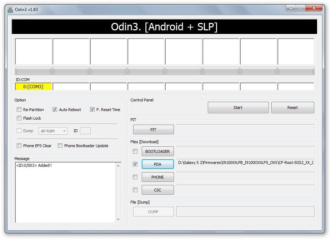Enable the Flash Lock option
331x240 pixels.
19,118
